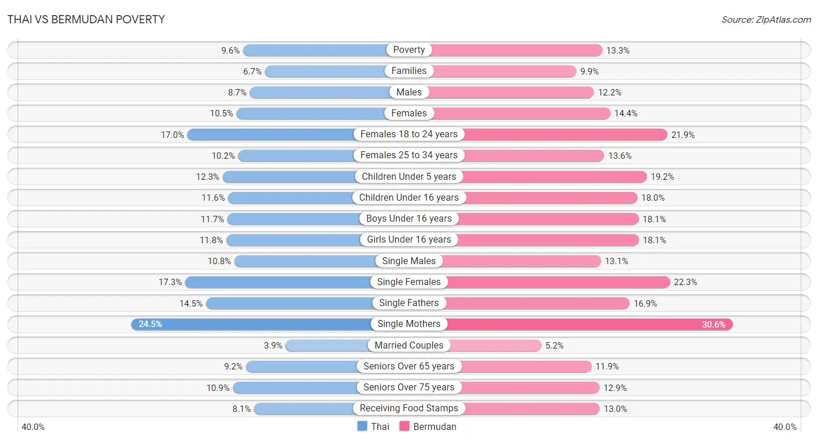
Task: Click the Bermudan Males 12.2% bar
Action: (502, 92)
